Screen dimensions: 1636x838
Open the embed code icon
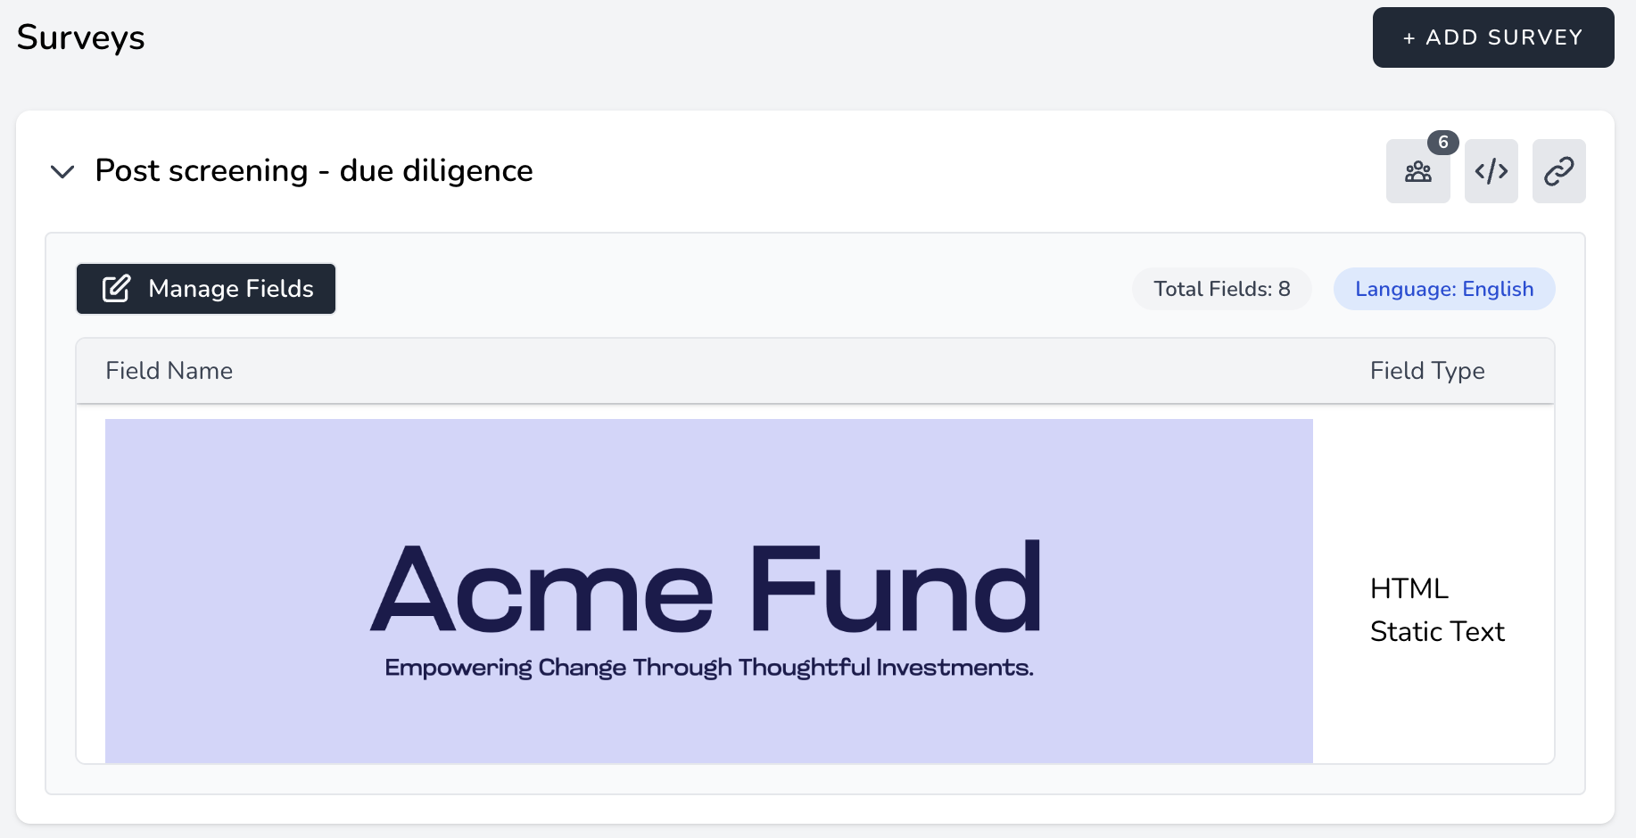(x=1491, y=171)
